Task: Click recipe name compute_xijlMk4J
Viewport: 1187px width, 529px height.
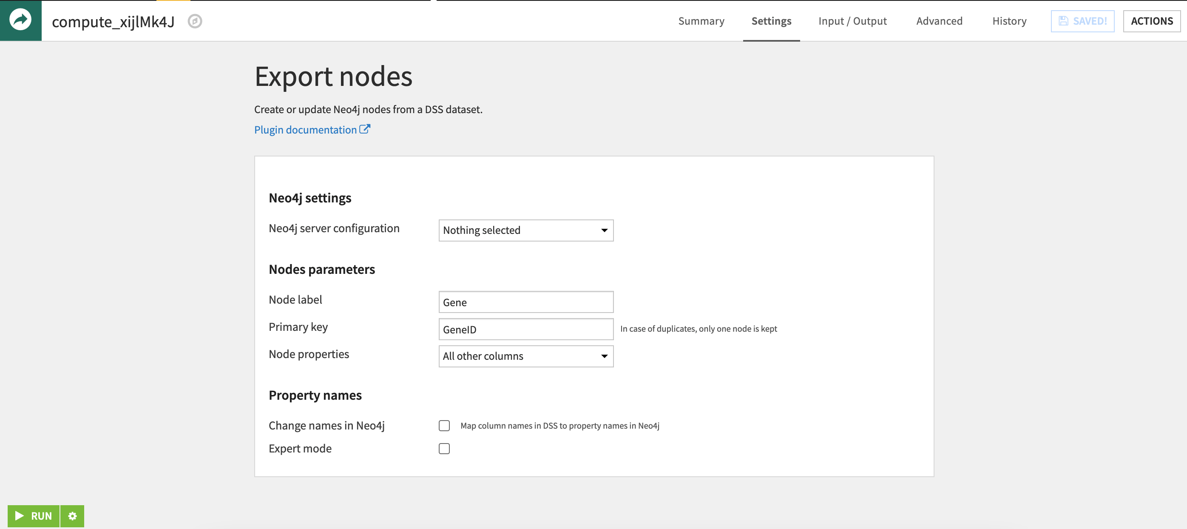Action: pyautogui.click(x=113, y=21)
